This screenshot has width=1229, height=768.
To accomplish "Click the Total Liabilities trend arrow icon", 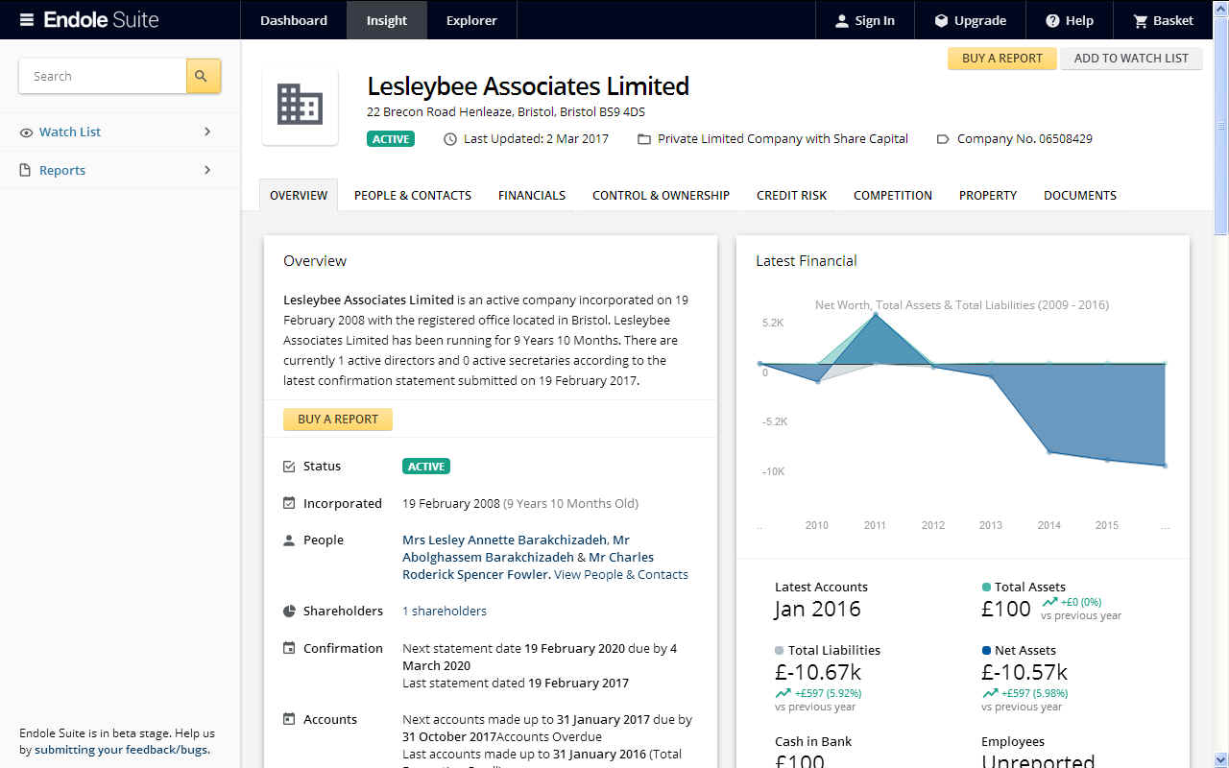I will pyautogui.click(x=783, y=693).
